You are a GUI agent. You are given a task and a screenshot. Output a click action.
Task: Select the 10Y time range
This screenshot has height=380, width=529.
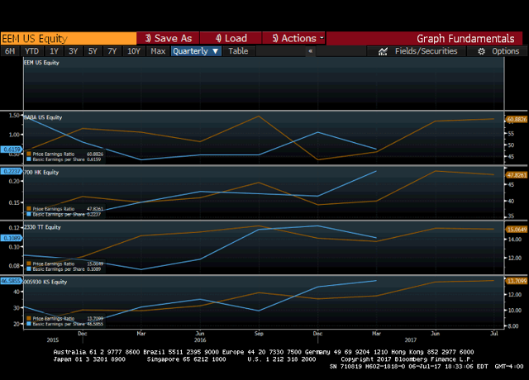pos(134,51)
